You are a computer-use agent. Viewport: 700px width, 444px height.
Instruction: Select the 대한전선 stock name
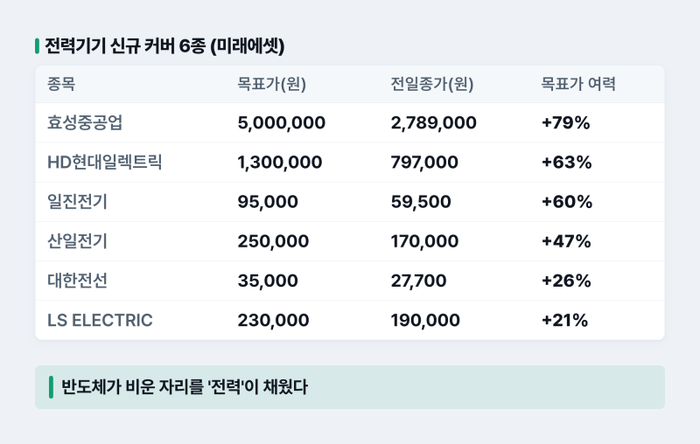tap(77, 281)
